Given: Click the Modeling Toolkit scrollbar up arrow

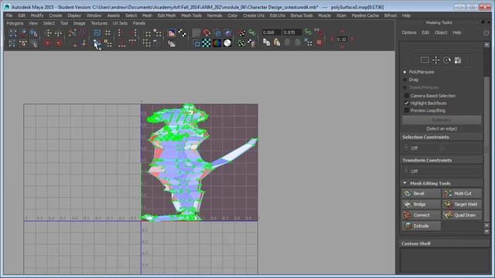Looking at the screenshot, I should point(486,45).
